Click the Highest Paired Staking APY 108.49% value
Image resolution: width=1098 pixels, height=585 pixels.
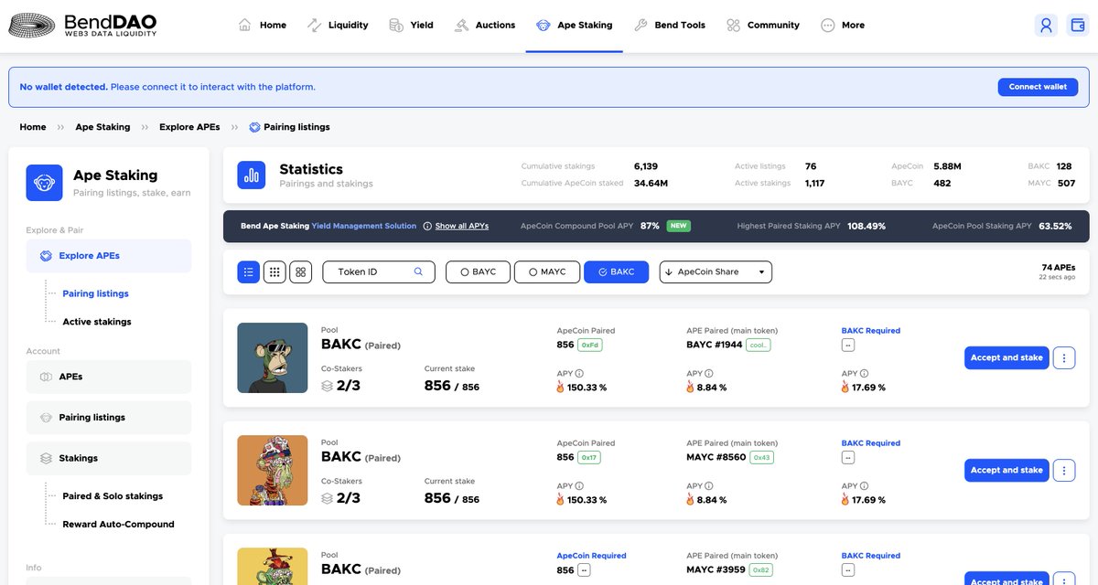(867, 226)
